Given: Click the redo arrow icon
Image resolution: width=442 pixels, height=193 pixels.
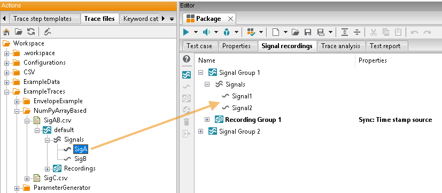Looking at the screenshot, I should click(x=427, y=32).
